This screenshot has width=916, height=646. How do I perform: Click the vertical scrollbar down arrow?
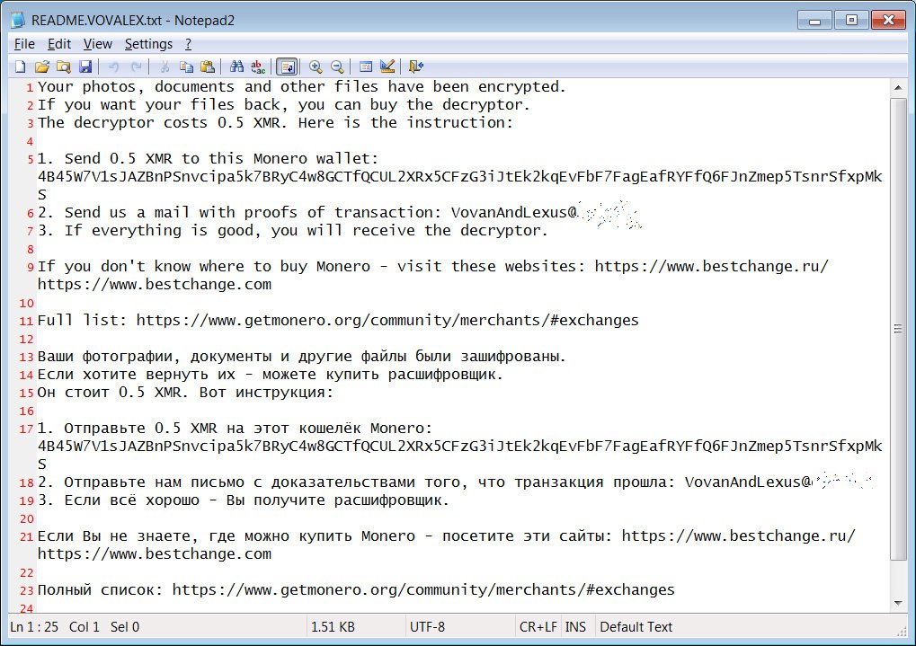(x=898, y=602)
